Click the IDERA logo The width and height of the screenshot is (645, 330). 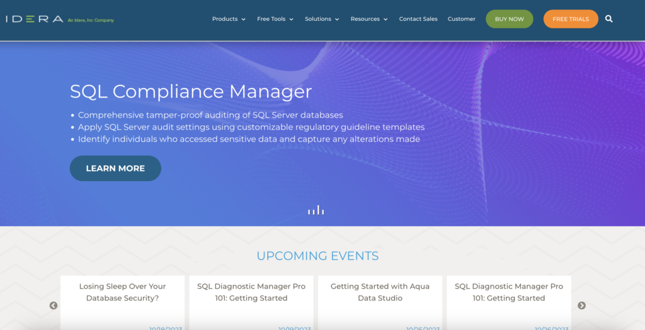point(35,19)
